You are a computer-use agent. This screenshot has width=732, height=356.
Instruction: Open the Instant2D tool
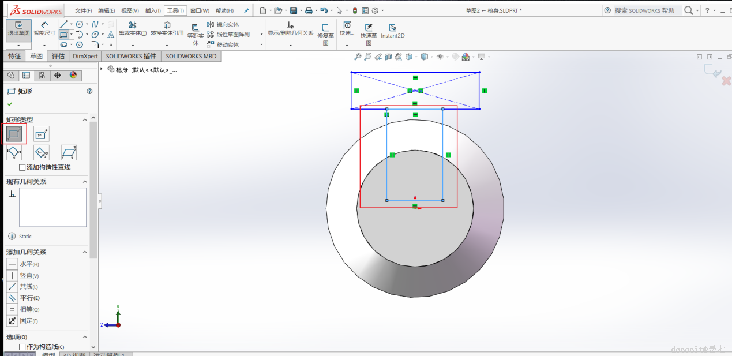coord(392,31)
